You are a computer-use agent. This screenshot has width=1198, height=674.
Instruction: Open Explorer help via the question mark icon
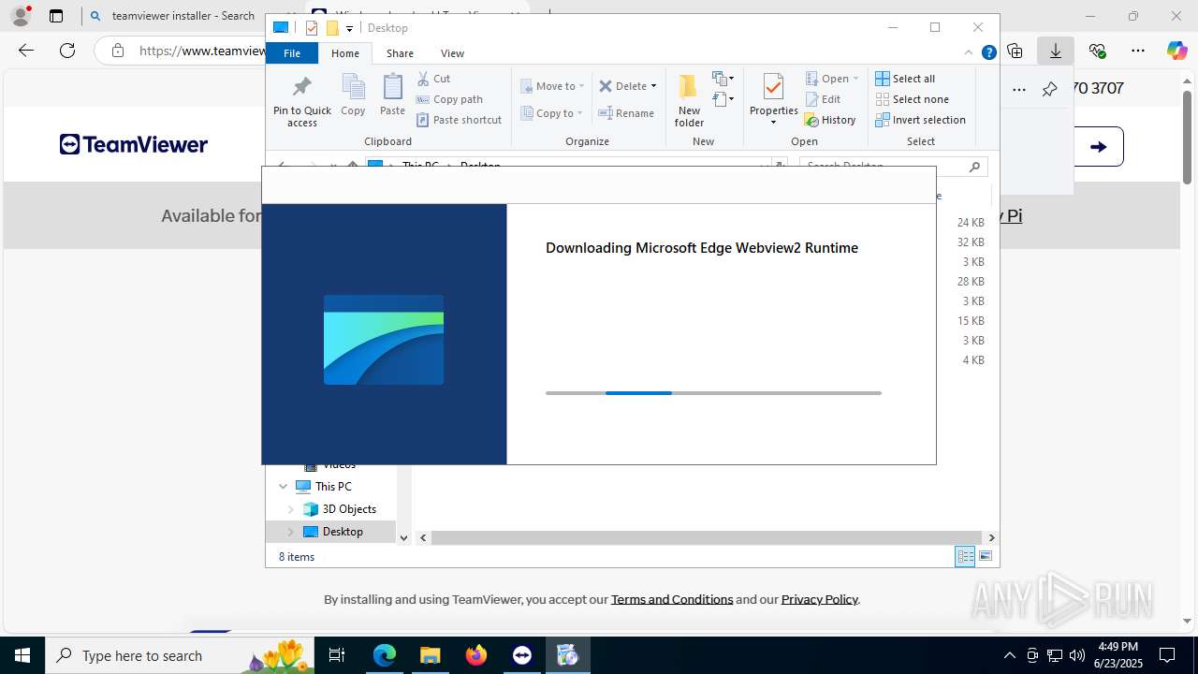[988, 53]
